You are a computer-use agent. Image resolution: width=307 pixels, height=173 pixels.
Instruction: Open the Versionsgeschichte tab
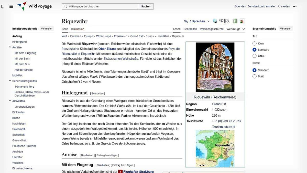pyautogui.click(x=212, y=29)
